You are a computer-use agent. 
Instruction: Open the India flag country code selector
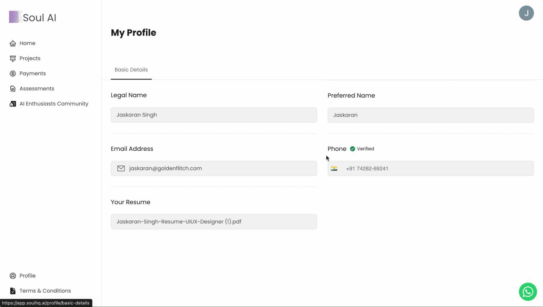pos(334,168)
